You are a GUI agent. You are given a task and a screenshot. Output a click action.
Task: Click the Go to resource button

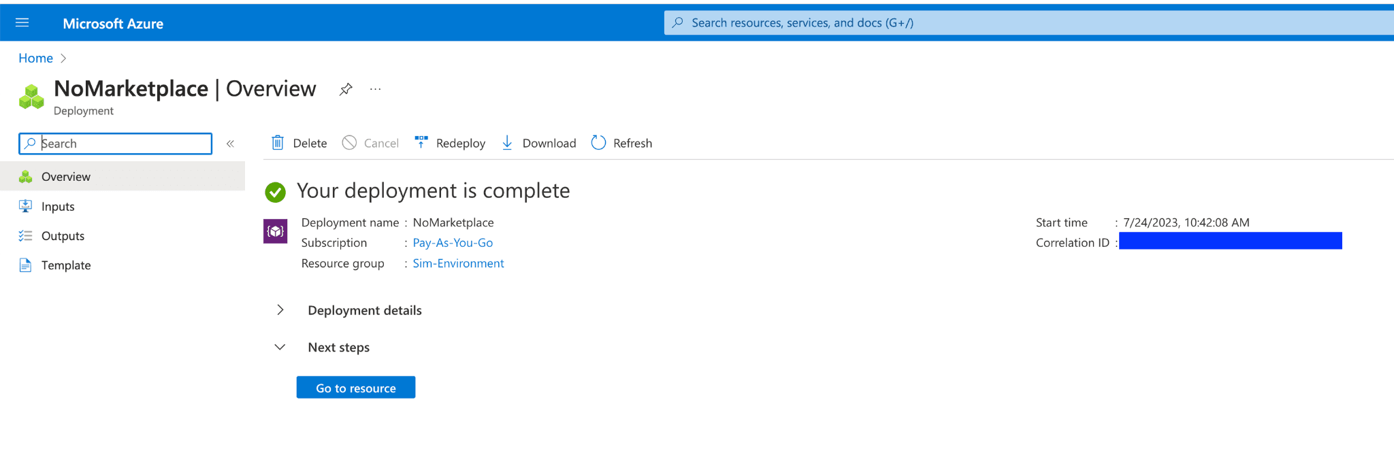coord(355,388)
